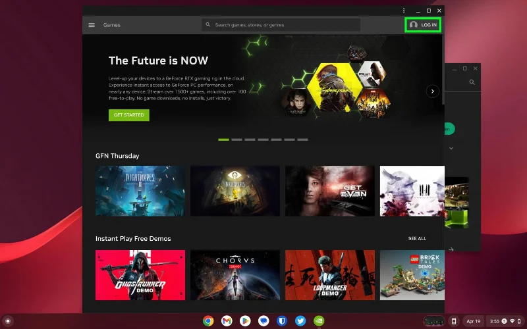Select the Get Even game tile

[330, 191]
